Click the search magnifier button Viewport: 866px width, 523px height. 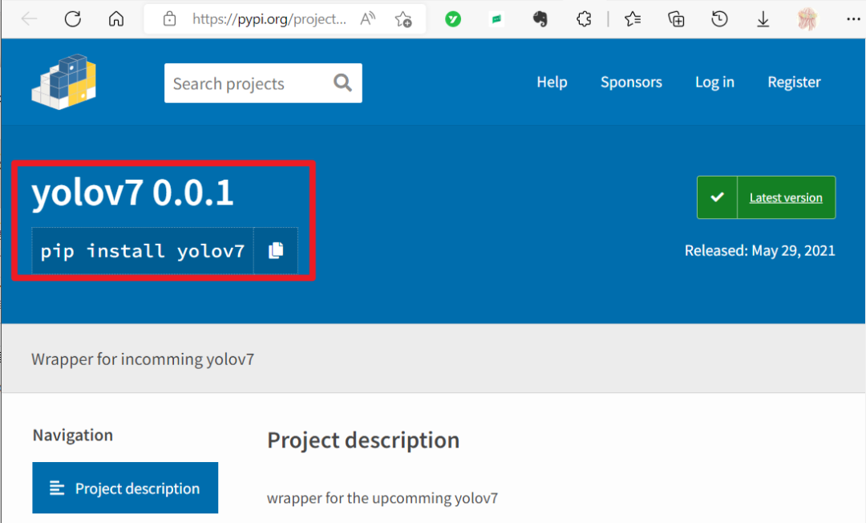(342, 83)
